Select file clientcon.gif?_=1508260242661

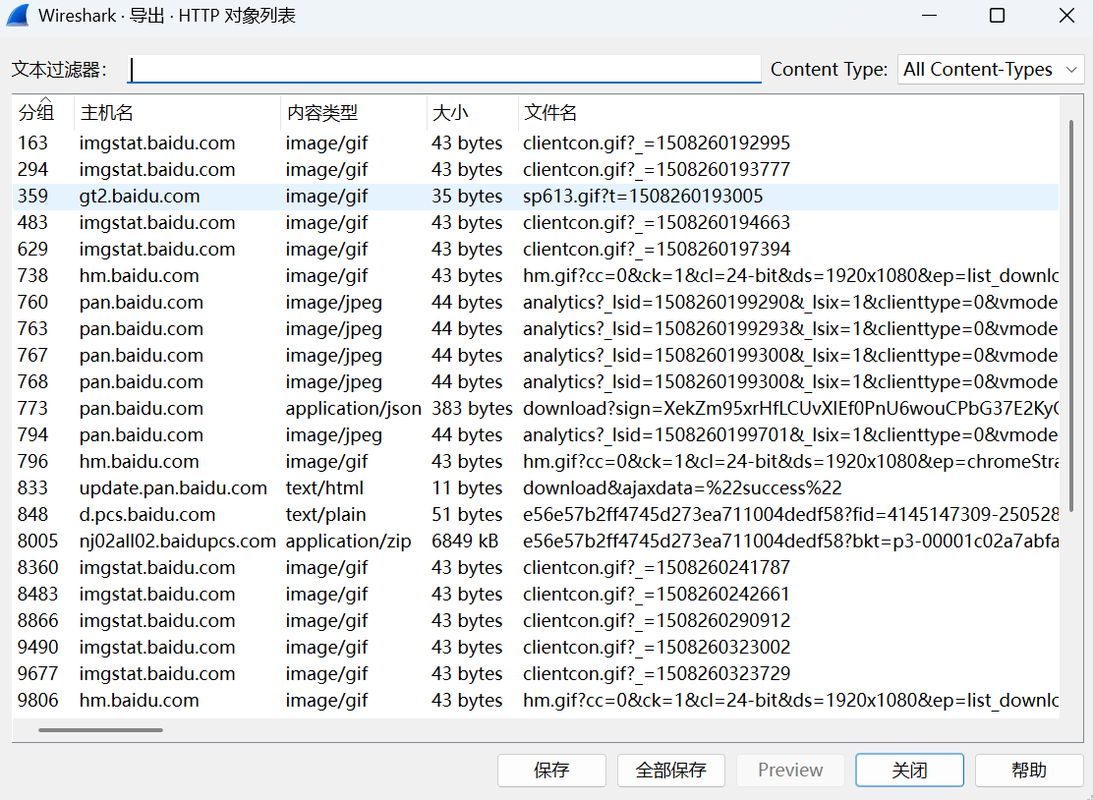[657, 595]
